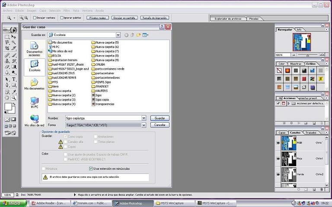Open Mi PC in the places sidebar
This screenshot has width=332, height=207.
(35, 102)
